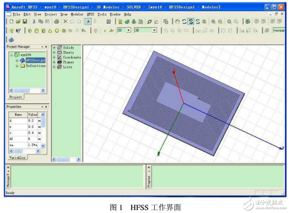Select the Draw Torus tool
The height and width of the screenshot is (213, 289).
coord(63,31)
